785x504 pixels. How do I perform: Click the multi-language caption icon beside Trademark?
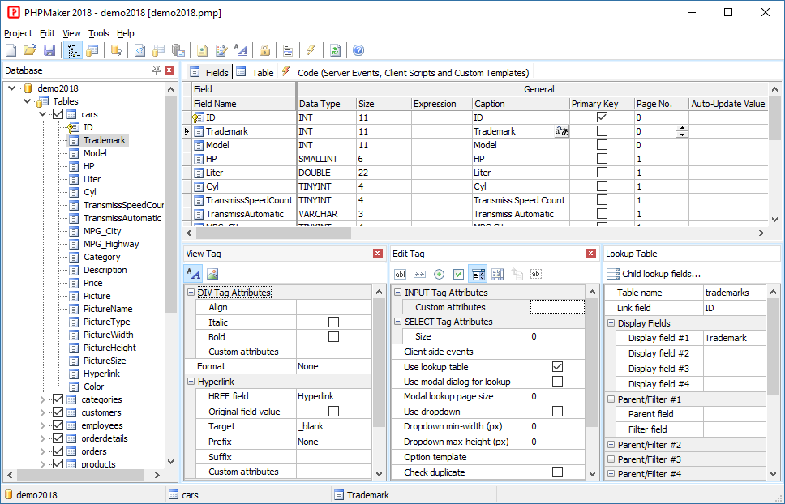tap(562, 131)
